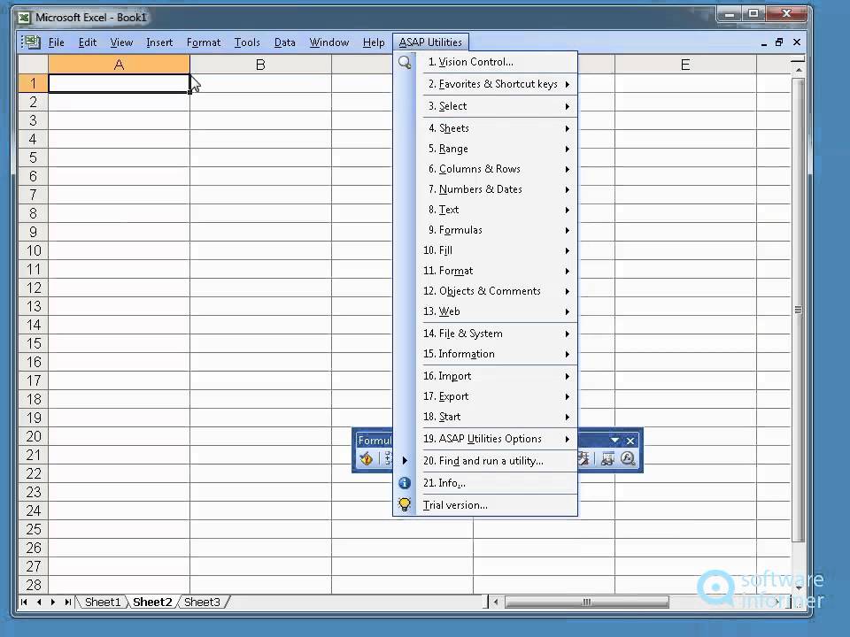Restore the workbook window inside Excel
The image size is (850, 637).
pos(779,42)
